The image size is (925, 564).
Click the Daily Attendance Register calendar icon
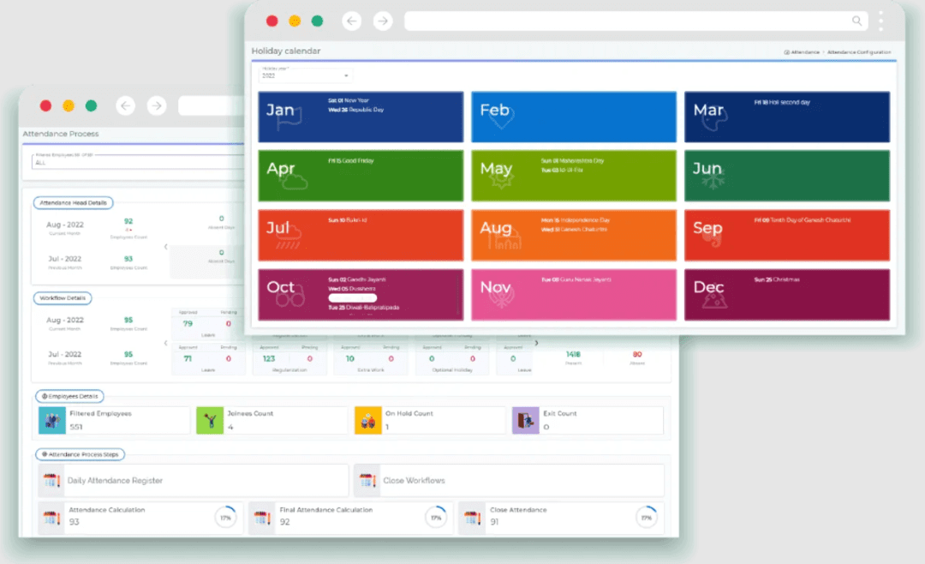click(51, 480)
